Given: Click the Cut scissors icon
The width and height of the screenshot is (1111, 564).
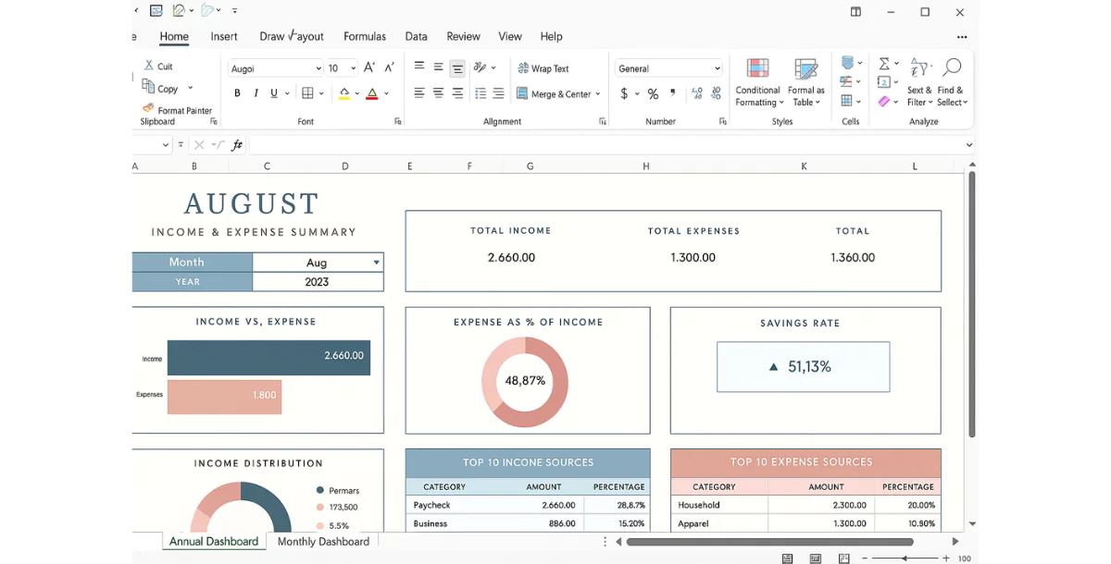Looking at the screenshot, I should tap(149, 66).
